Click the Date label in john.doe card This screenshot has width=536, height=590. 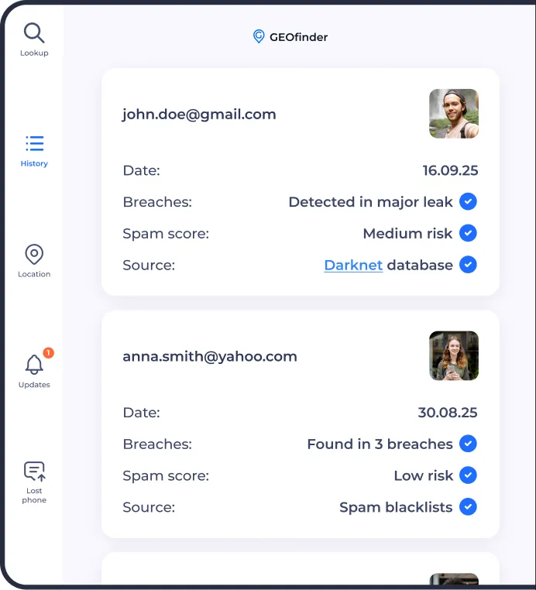click(141, 170)
